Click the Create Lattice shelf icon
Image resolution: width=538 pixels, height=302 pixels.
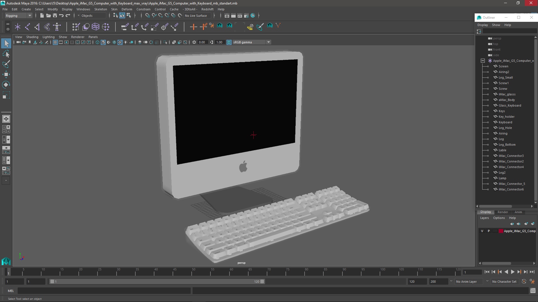(x=96, y=27)
